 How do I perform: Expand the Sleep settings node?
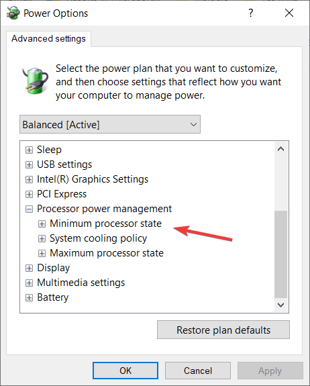click(29, 150)
